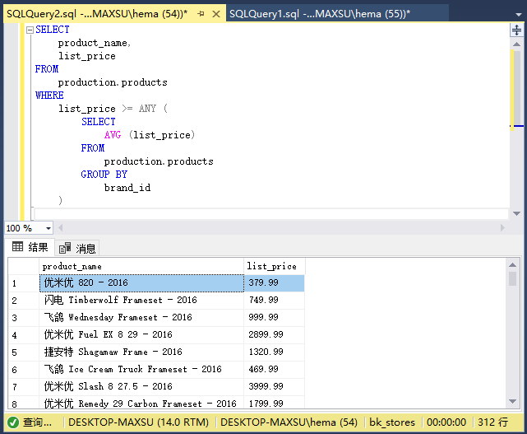Select price cell 999.99
Screen dimensions: 527x434
click(x=275, y=318)
